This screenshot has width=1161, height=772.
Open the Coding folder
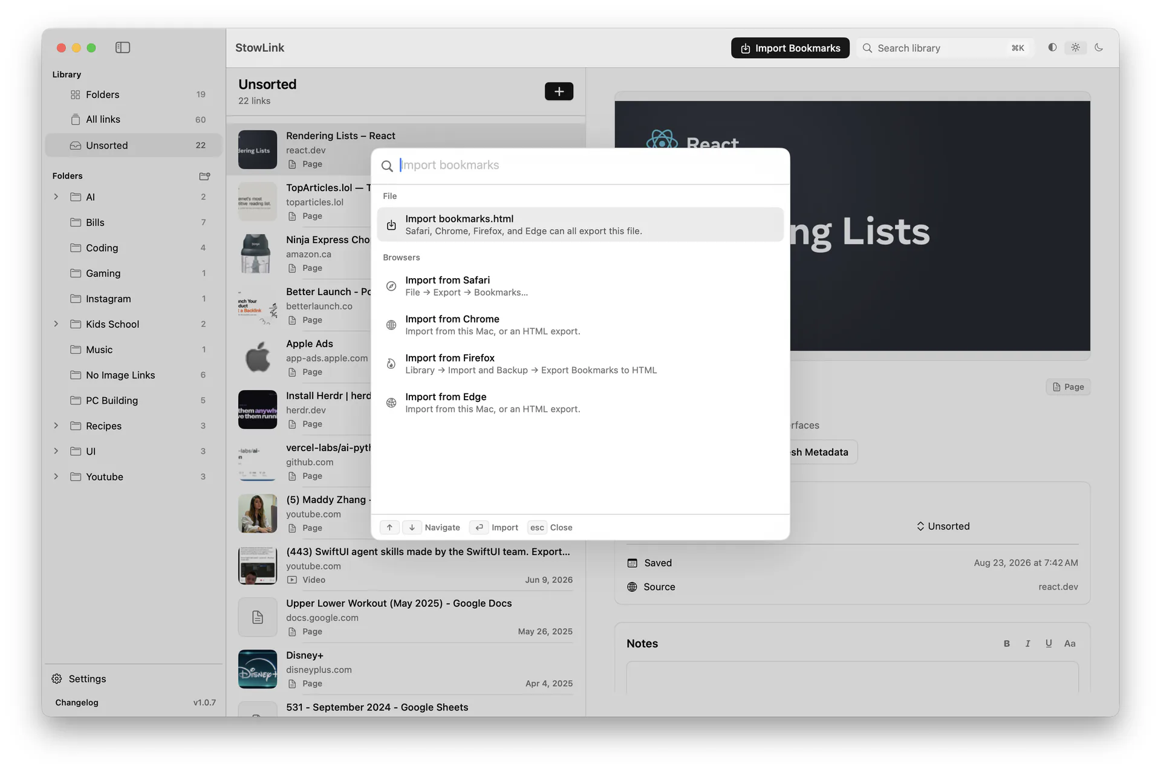134,248
